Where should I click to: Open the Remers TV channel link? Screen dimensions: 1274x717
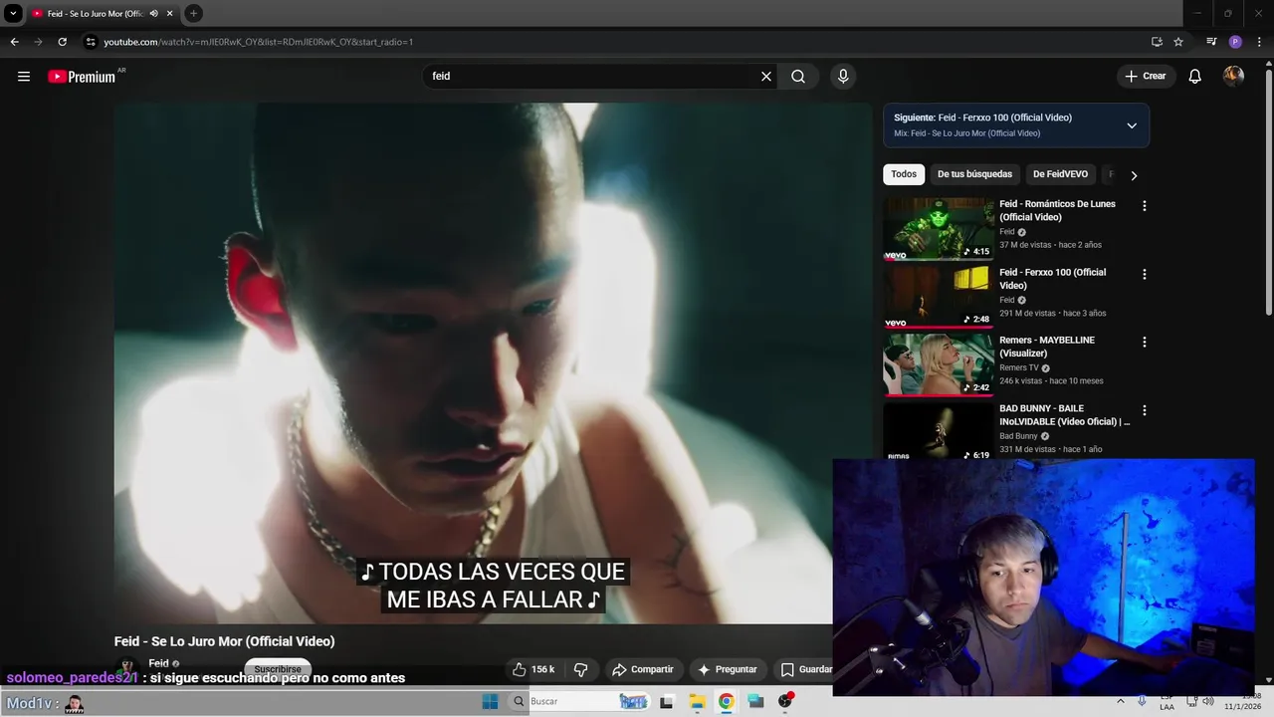coord(1018,368)
